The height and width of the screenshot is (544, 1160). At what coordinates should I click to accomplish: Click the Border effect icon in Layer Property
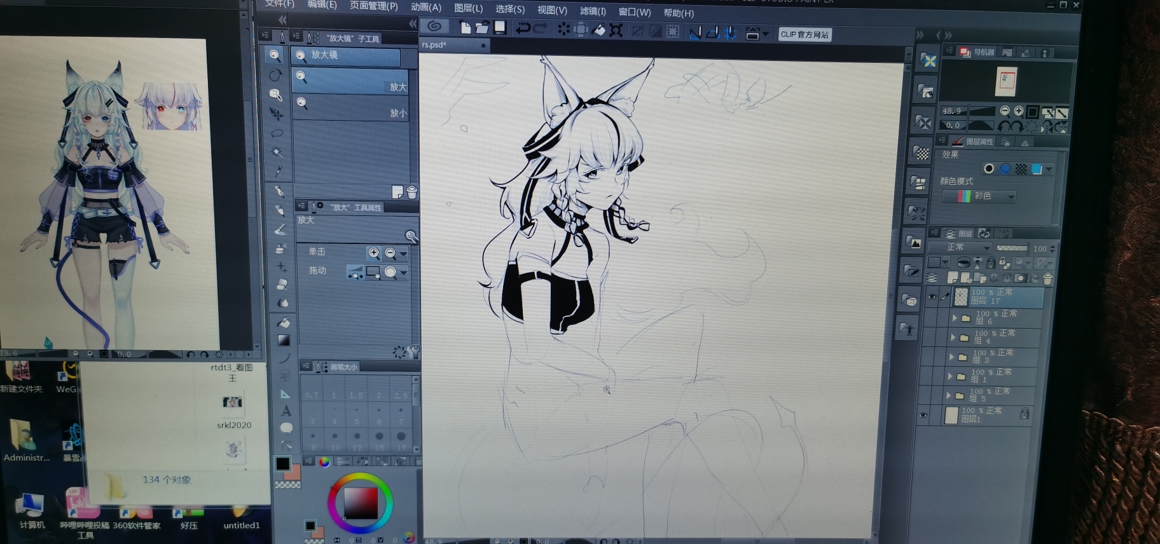click(x=989, y=168)
